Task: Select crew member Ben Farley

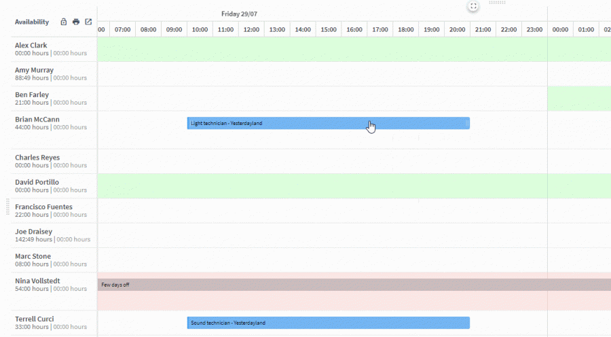Action: pyautogui.click(x=32, y=95)
